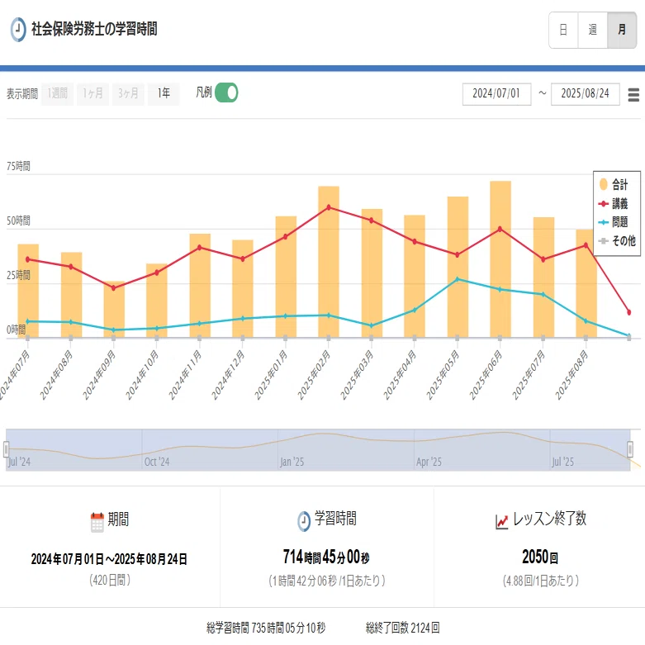Toggle the その他 series in legend

pyautogui.click(x=617, y=240)
